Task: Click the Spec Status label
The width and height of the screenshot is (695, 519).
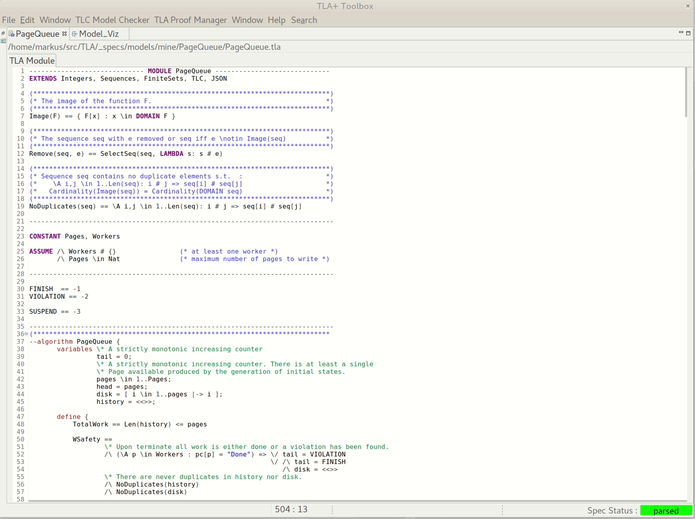Action: coord(612,511)
